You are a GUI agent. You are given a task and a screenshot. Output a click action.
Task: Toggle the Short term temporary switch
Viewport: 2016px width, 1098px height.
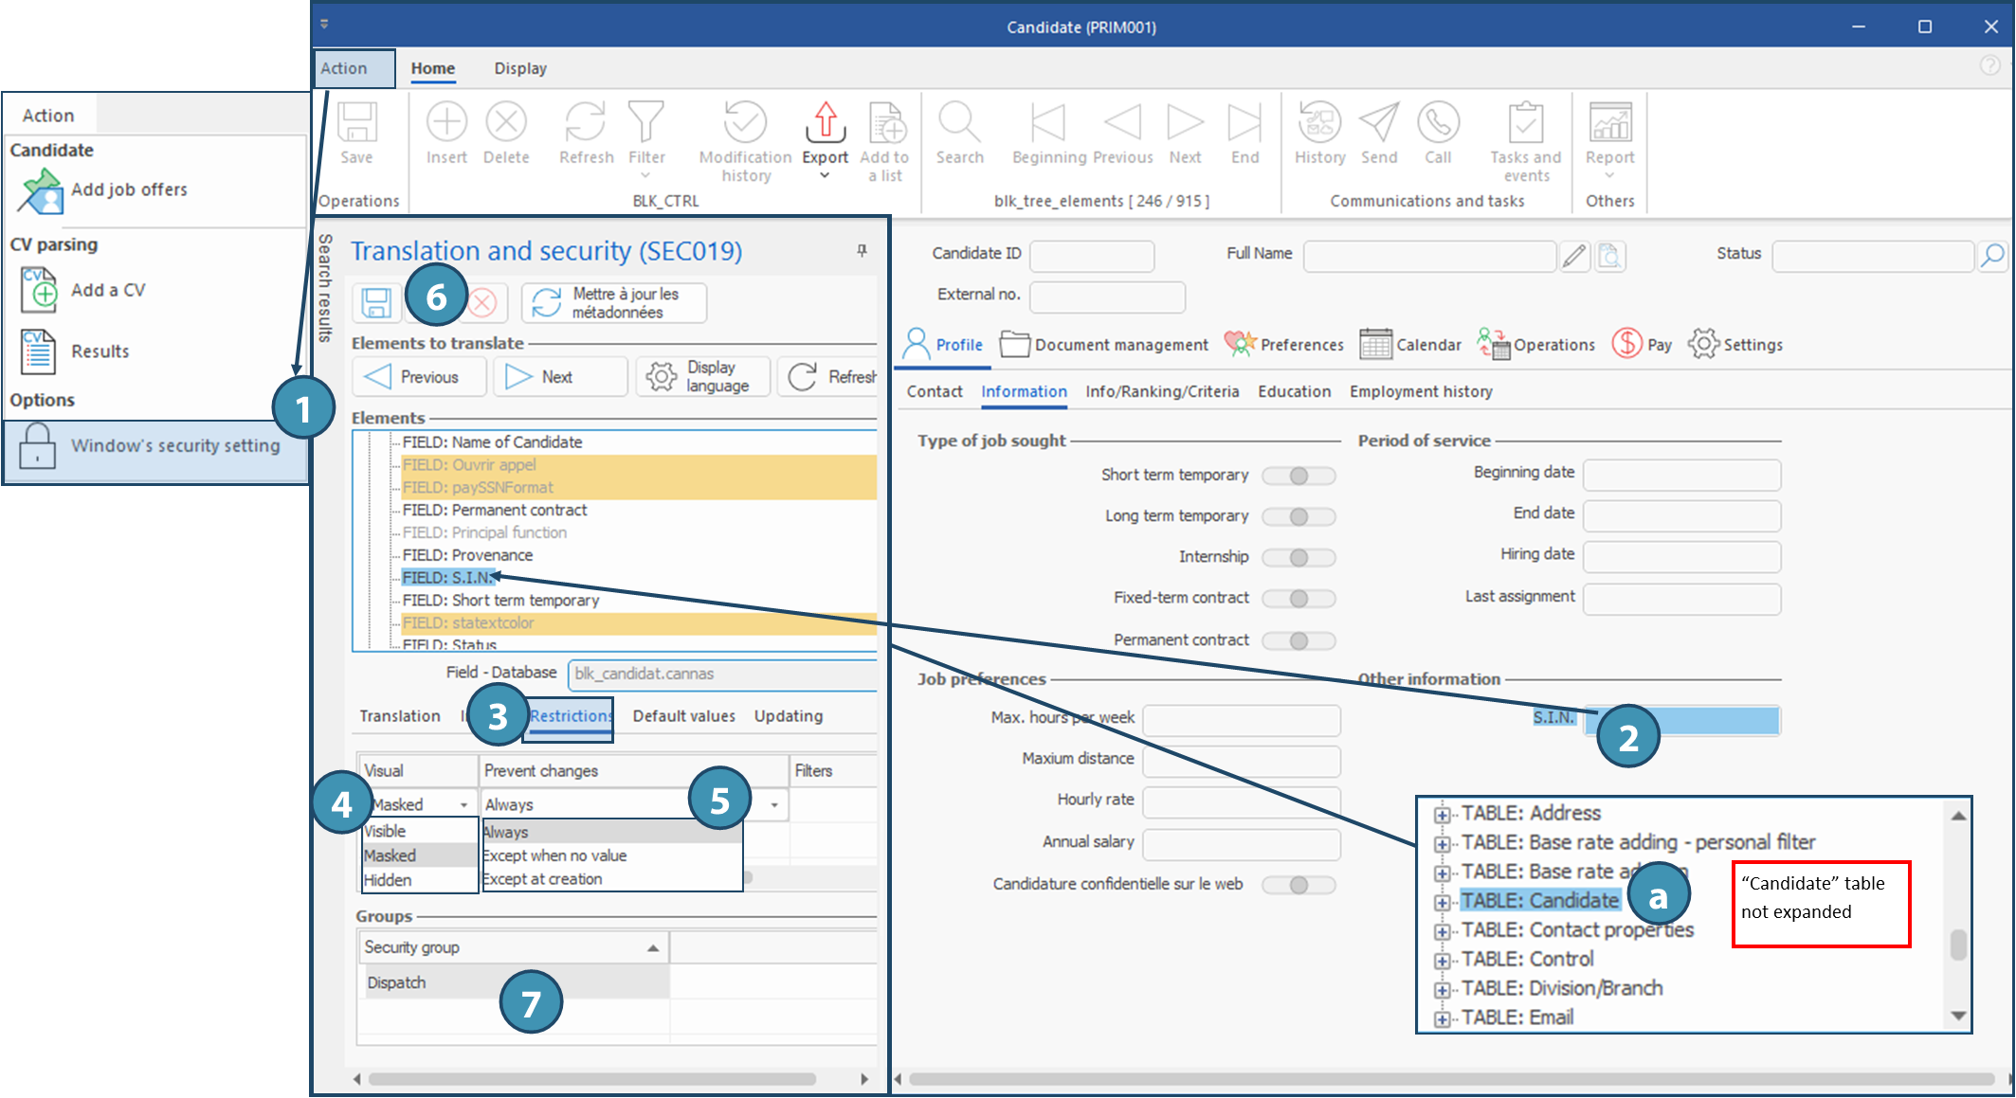point(1299,476)
